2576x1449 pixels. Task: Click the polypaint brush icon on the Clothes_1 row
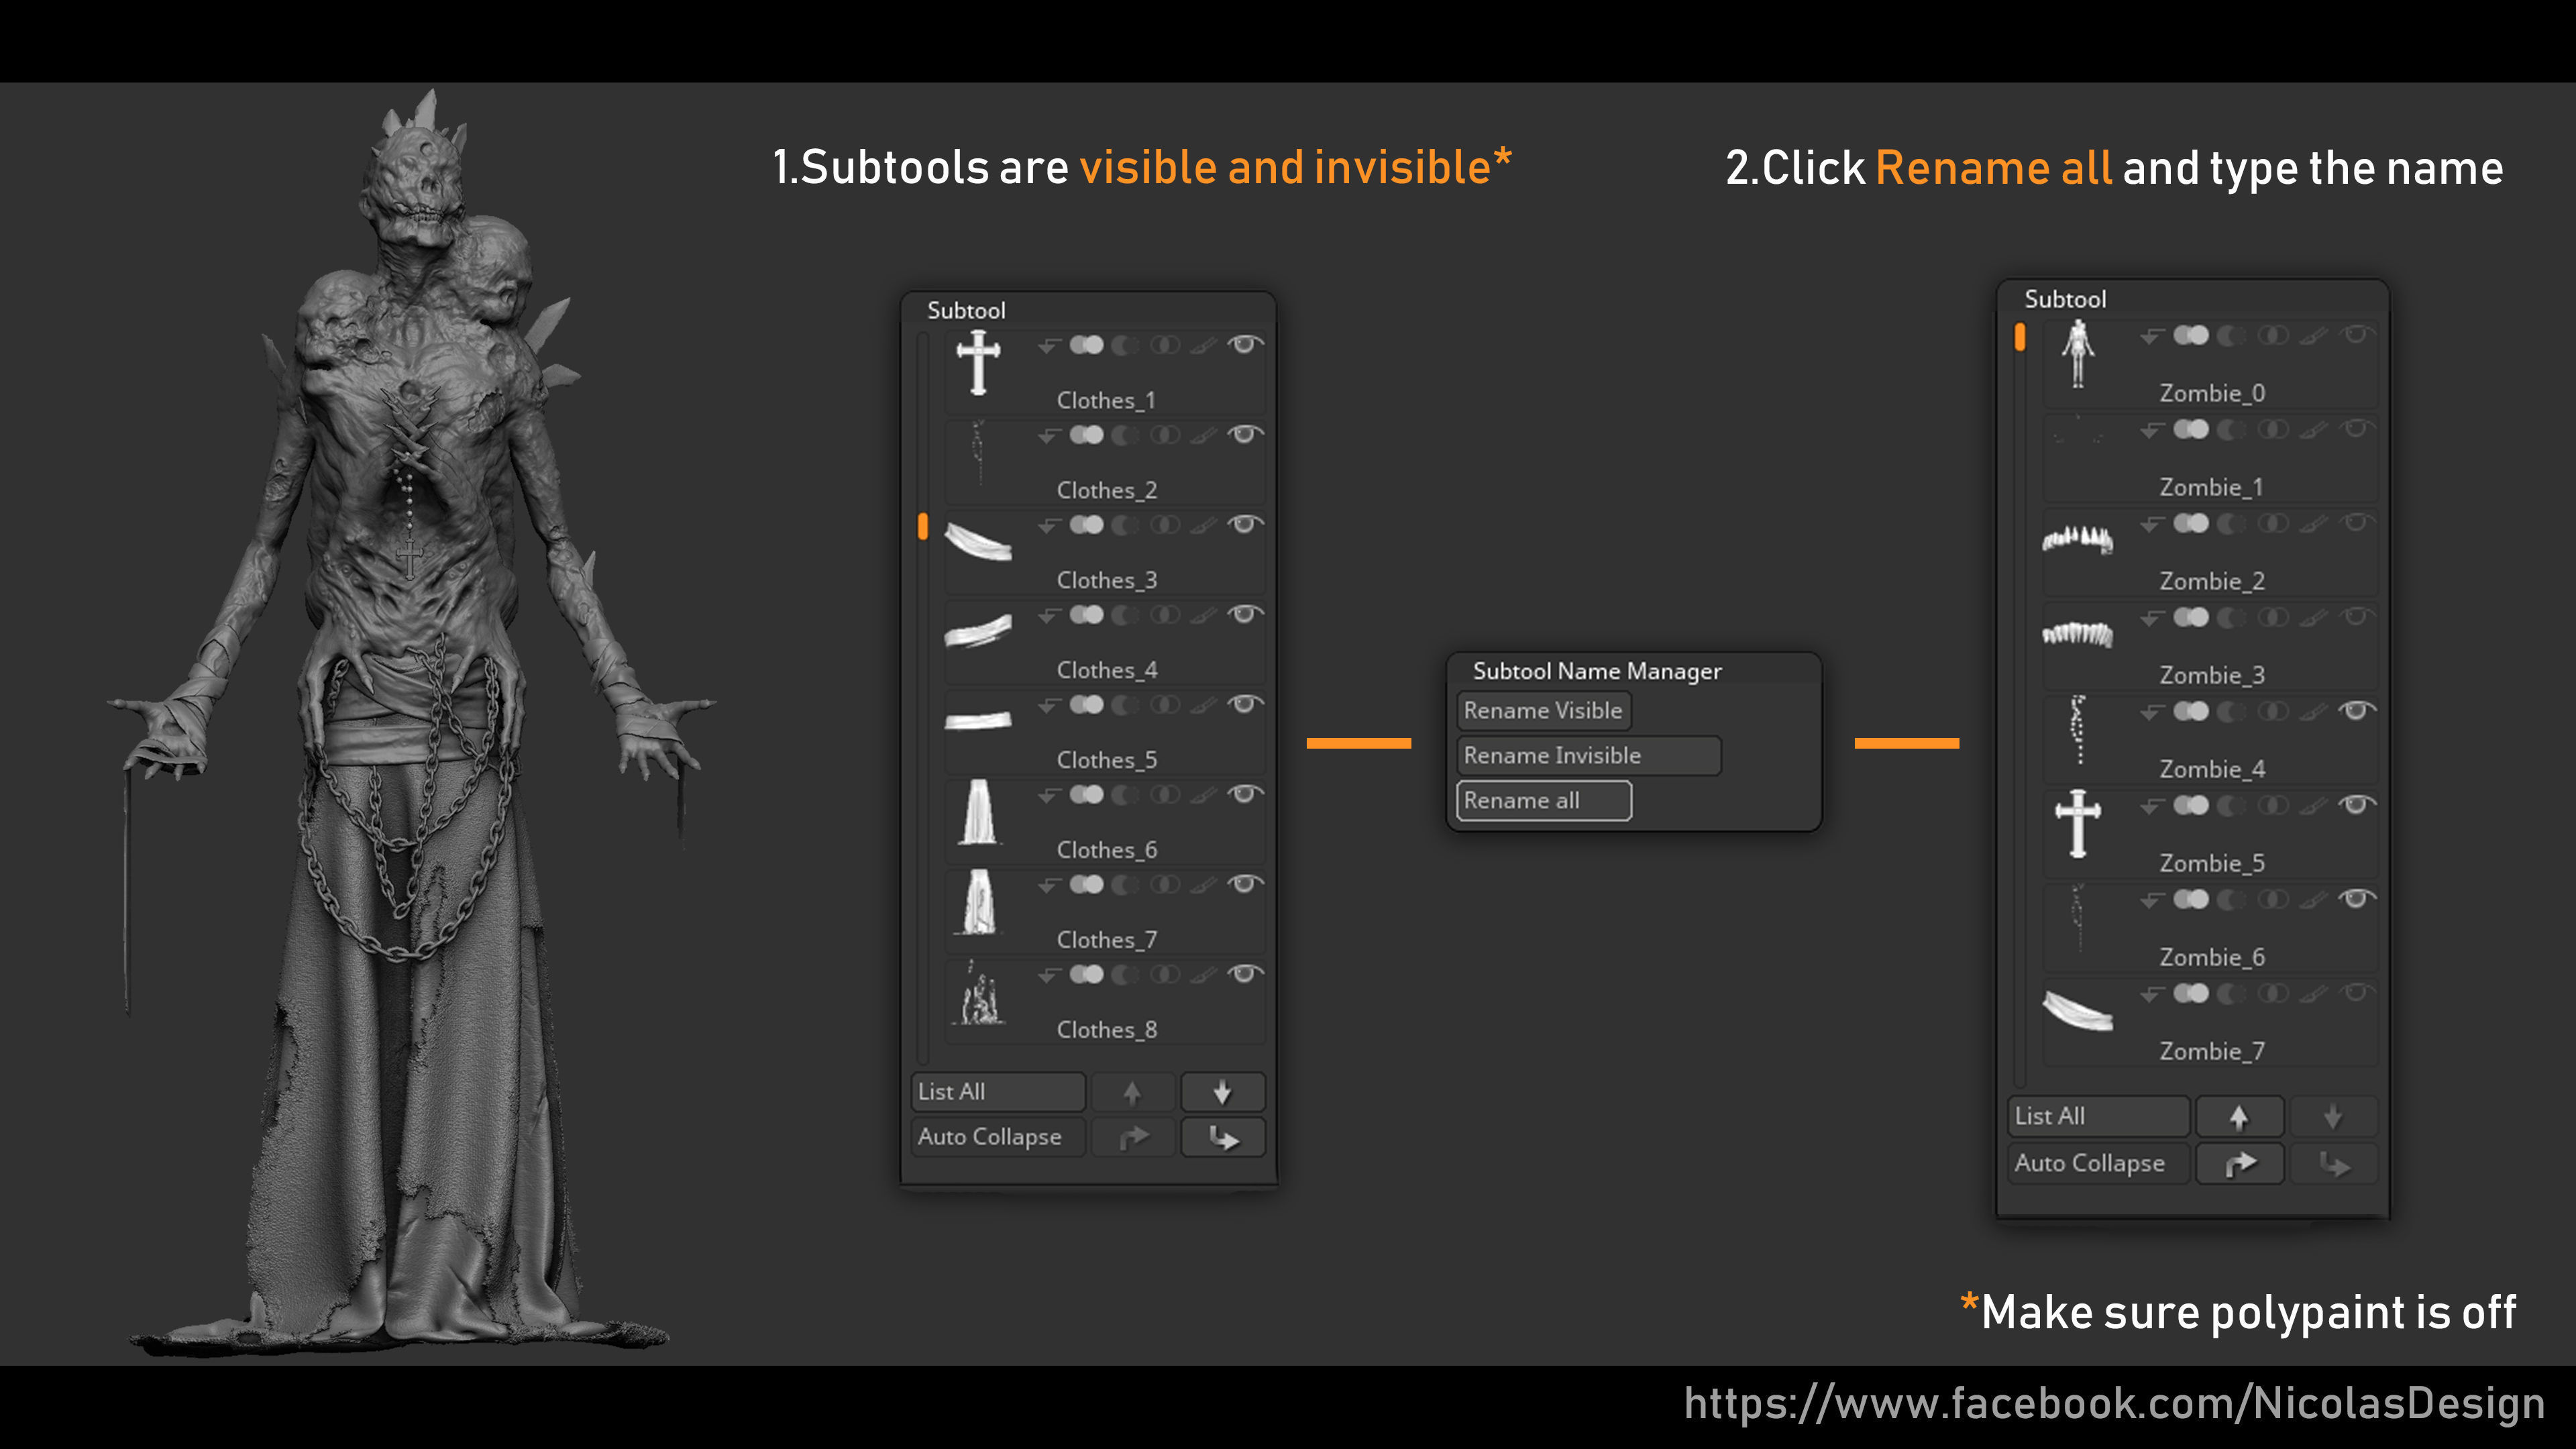point(1203,345)
